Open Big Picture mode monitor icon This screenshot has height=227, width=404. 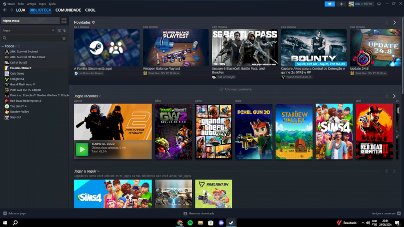tap(379, 4)
